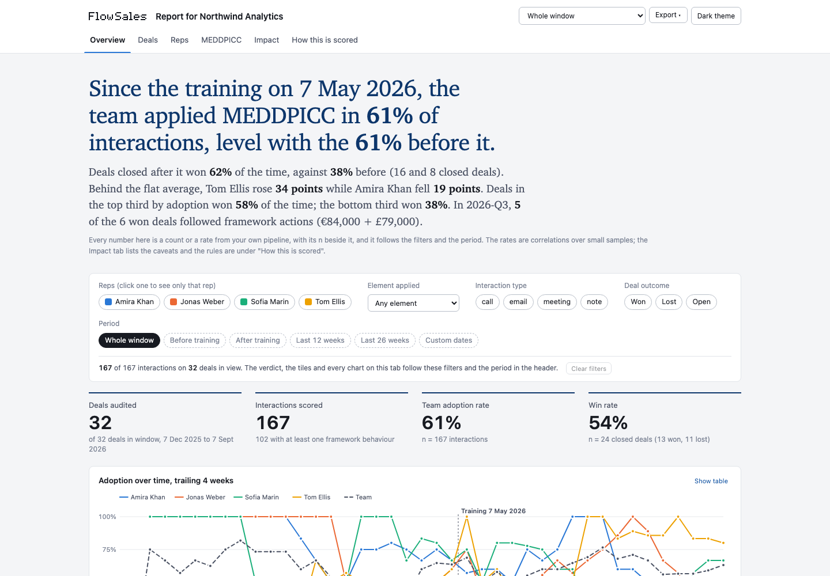Select the Overview tab
The height and width of the screenshot is (576, 830).
(x=107, y=40)
